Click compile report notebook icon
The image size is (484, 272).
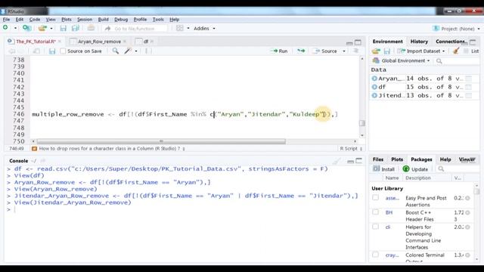(x=148, y=51)
